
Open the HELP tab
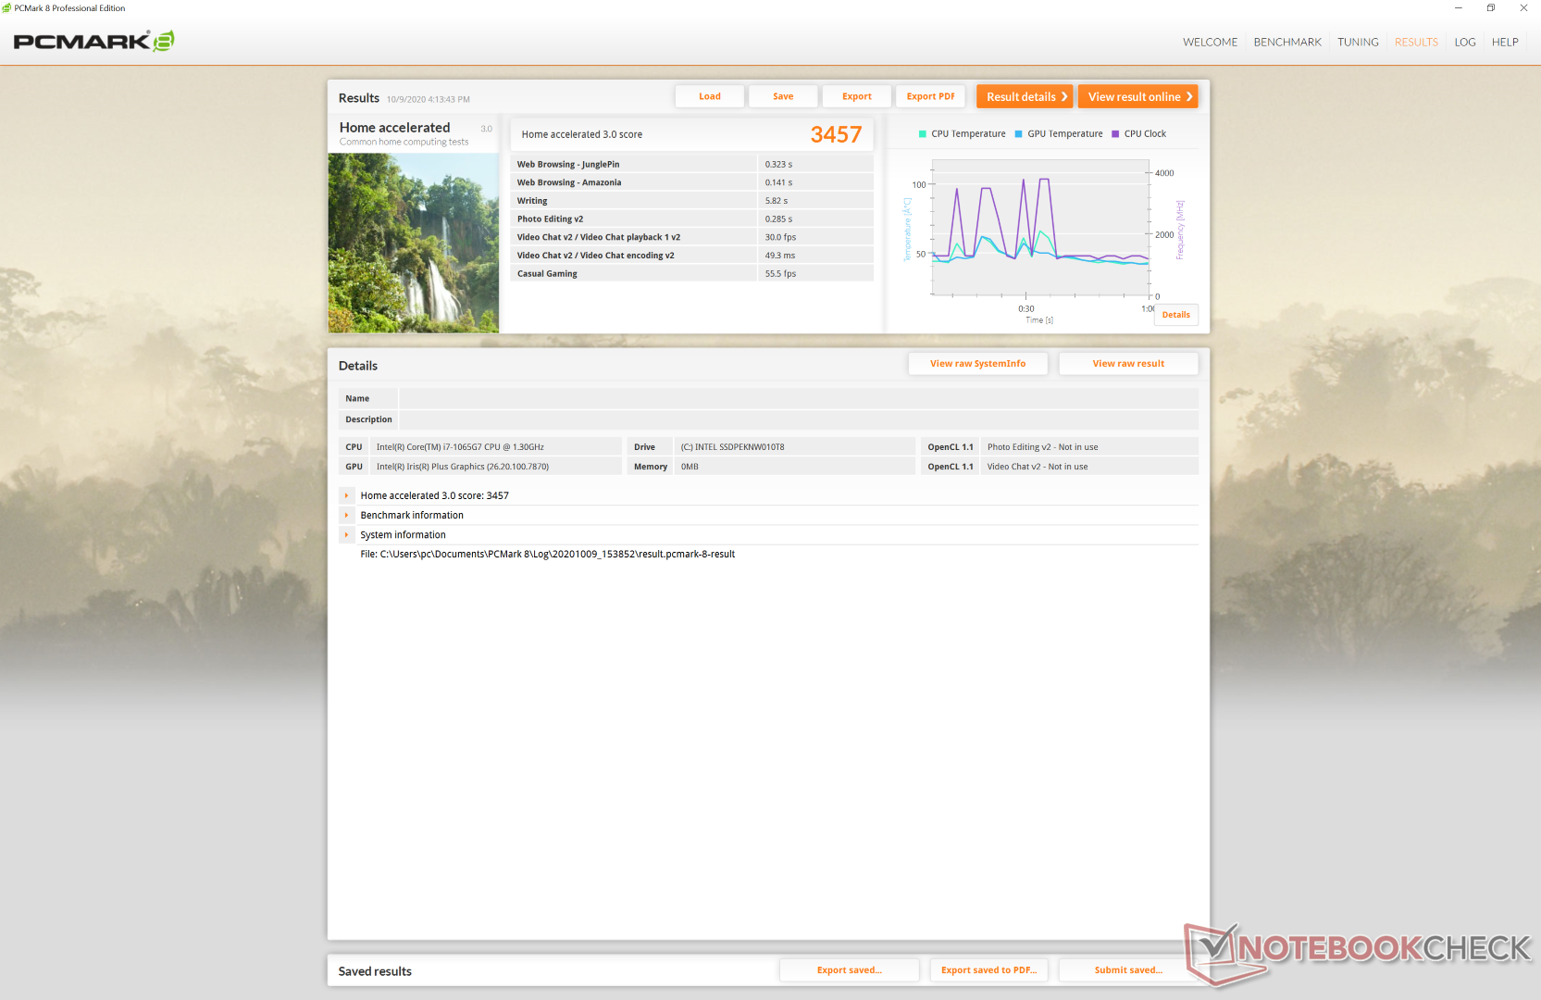click(x=1505, y=43)
